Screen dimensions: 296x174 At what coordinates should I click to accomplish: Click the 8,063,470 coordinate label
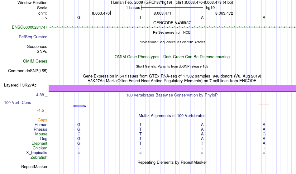click(x=101, y=13)
